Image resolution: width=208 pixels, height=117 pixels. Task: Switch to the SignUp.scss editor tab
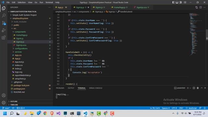tap(142, 7)
